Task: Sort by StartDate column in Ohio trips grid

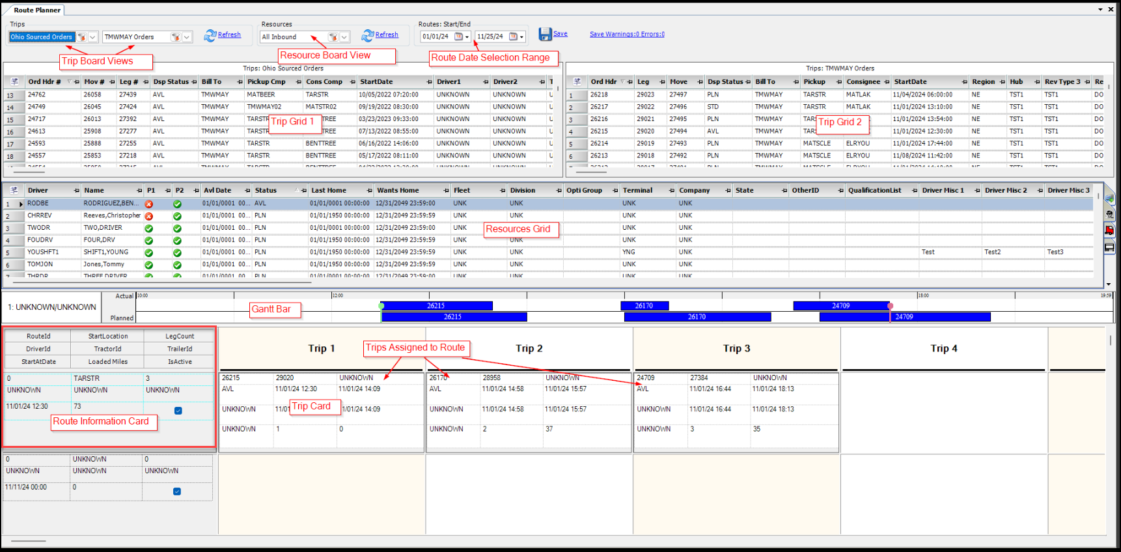Action: point(376,82)
